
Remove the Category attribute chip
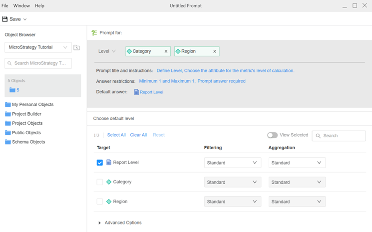(166, 51)
